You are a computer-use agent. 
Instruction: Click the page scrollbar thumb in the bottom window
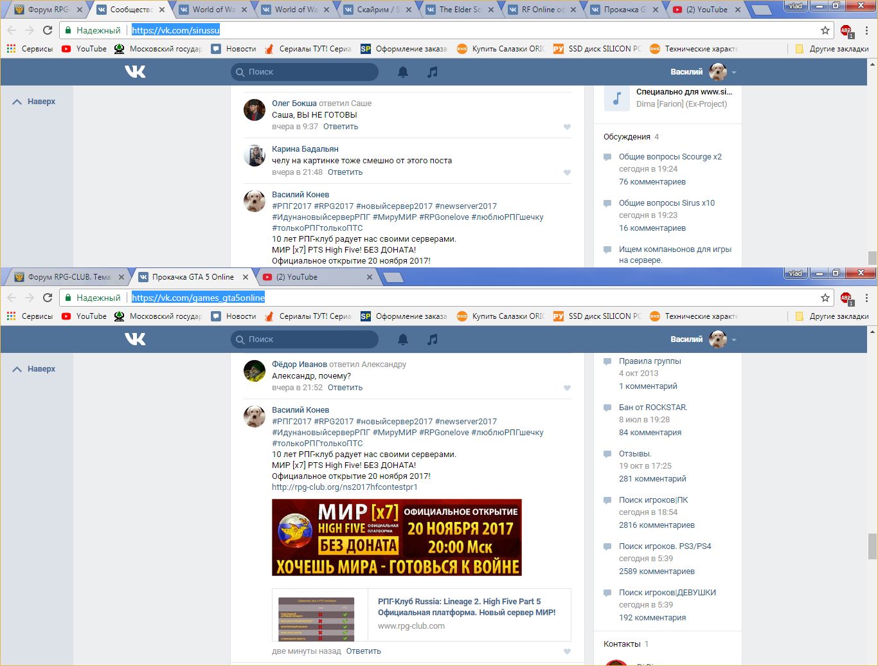[872, 546]
